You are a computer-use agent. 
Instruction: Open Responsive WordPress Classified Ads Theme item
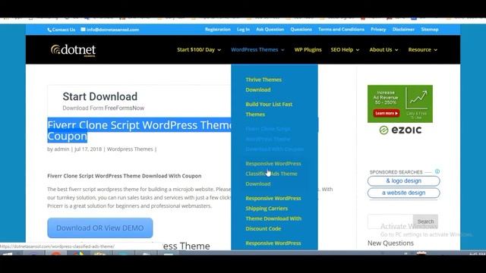(x=273, y=174)
